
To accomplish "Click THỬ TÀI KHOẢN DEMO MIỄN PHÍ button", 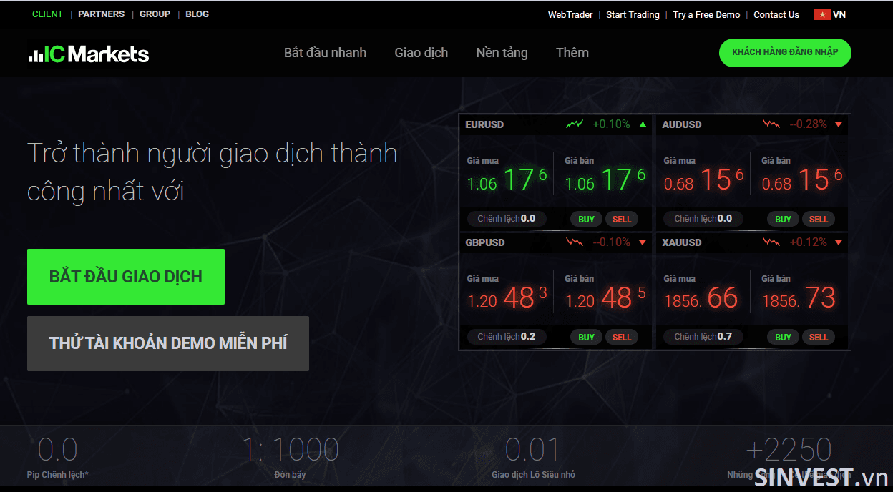I will pos(168,343).
